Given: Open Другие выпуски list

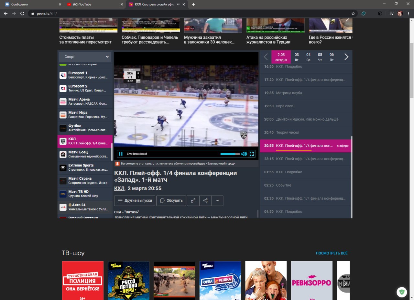Looking at the screenshot, I should [135, 200].
